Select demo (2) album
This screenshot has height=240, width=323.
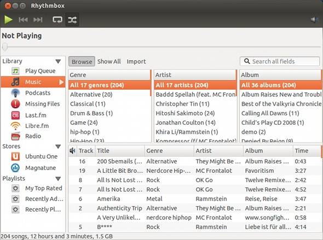pyautogui.click(x=280, y=132)
